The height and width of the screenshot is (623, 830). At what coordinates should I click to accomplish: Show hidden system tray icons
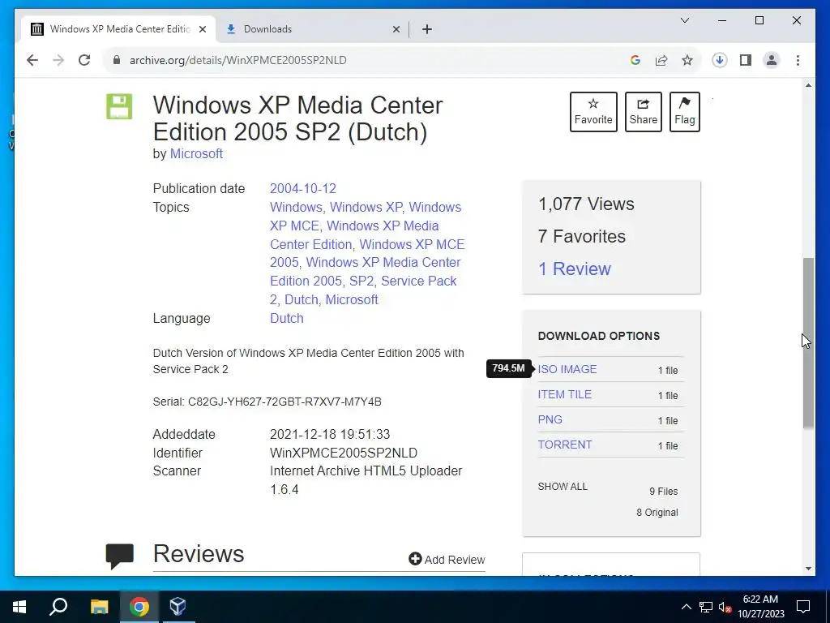click(x=686, y=607)
